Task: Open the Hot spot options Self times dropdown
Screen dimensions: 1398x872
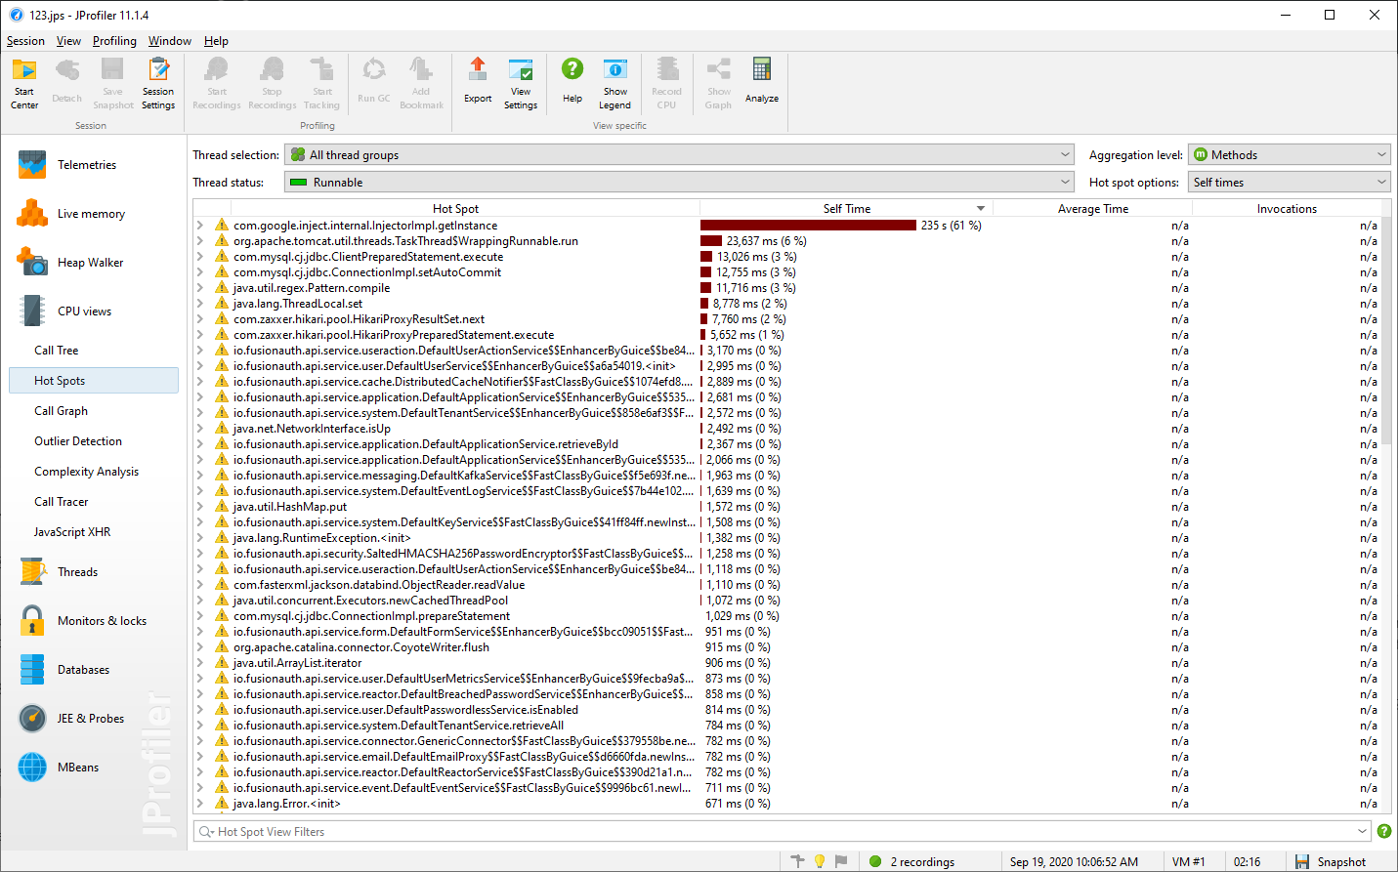Action: click(1289, 183)
